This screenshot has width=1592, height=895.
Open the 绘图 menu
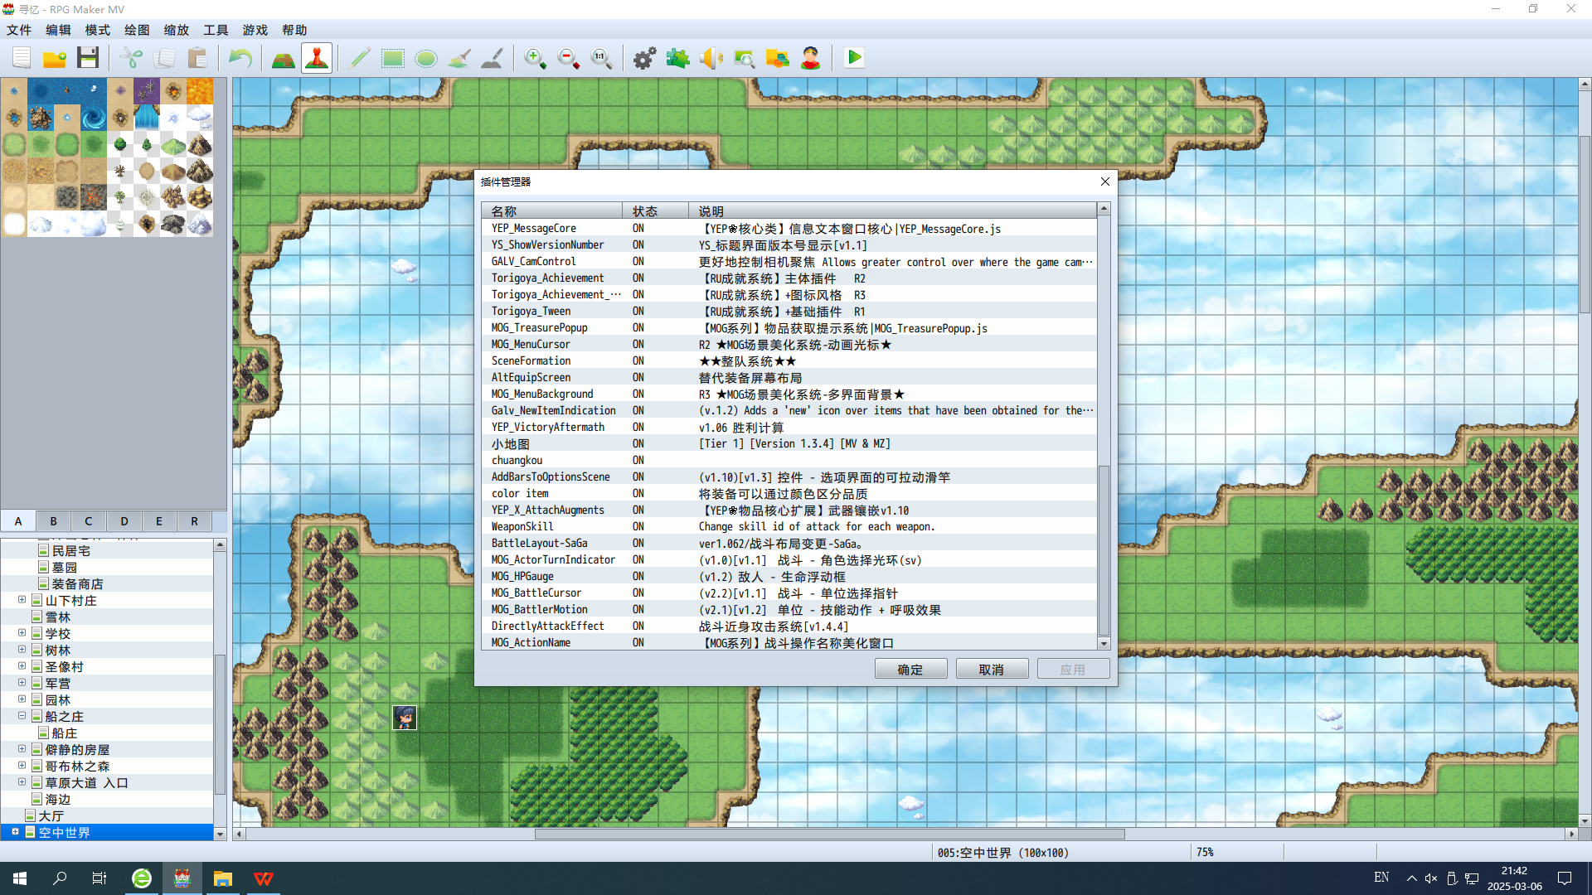coord(137,30)
